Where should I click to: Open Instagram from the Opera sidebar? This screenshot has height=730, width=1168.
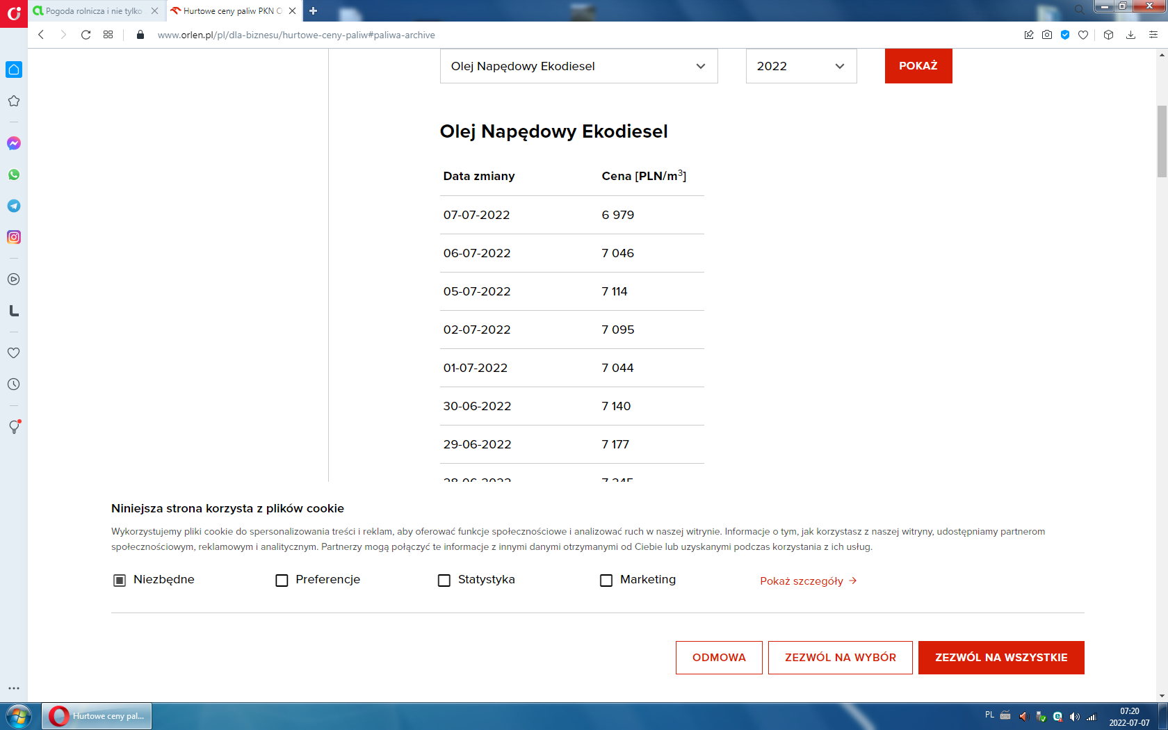[14, 237]
